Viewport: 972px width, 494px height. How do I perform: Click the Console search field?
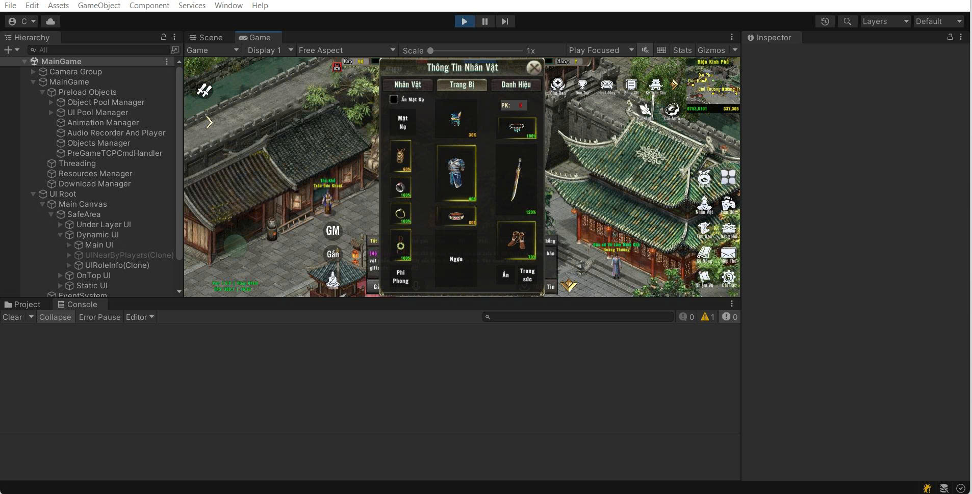point(578,317)
